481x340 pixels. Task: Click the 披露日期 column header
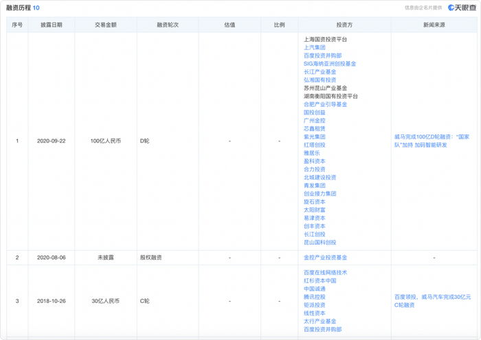[52, 25]
